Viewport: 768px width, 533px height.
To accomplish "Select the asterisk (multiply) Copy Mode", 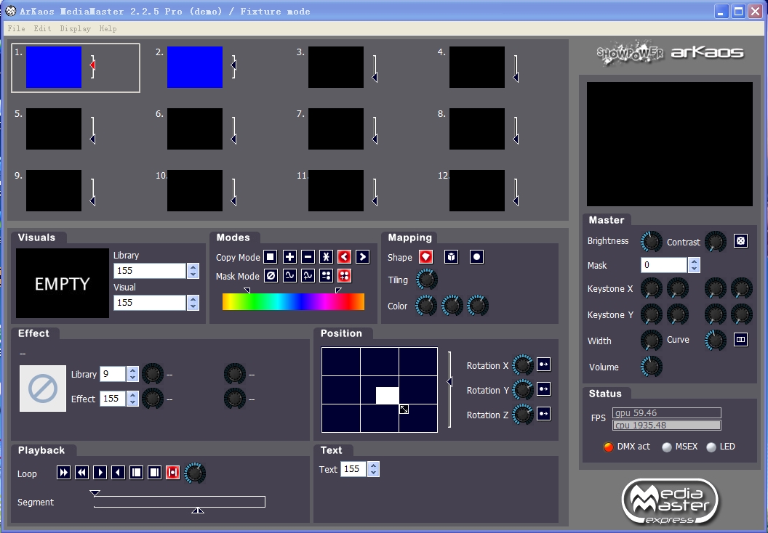I will tap(327, 257).
